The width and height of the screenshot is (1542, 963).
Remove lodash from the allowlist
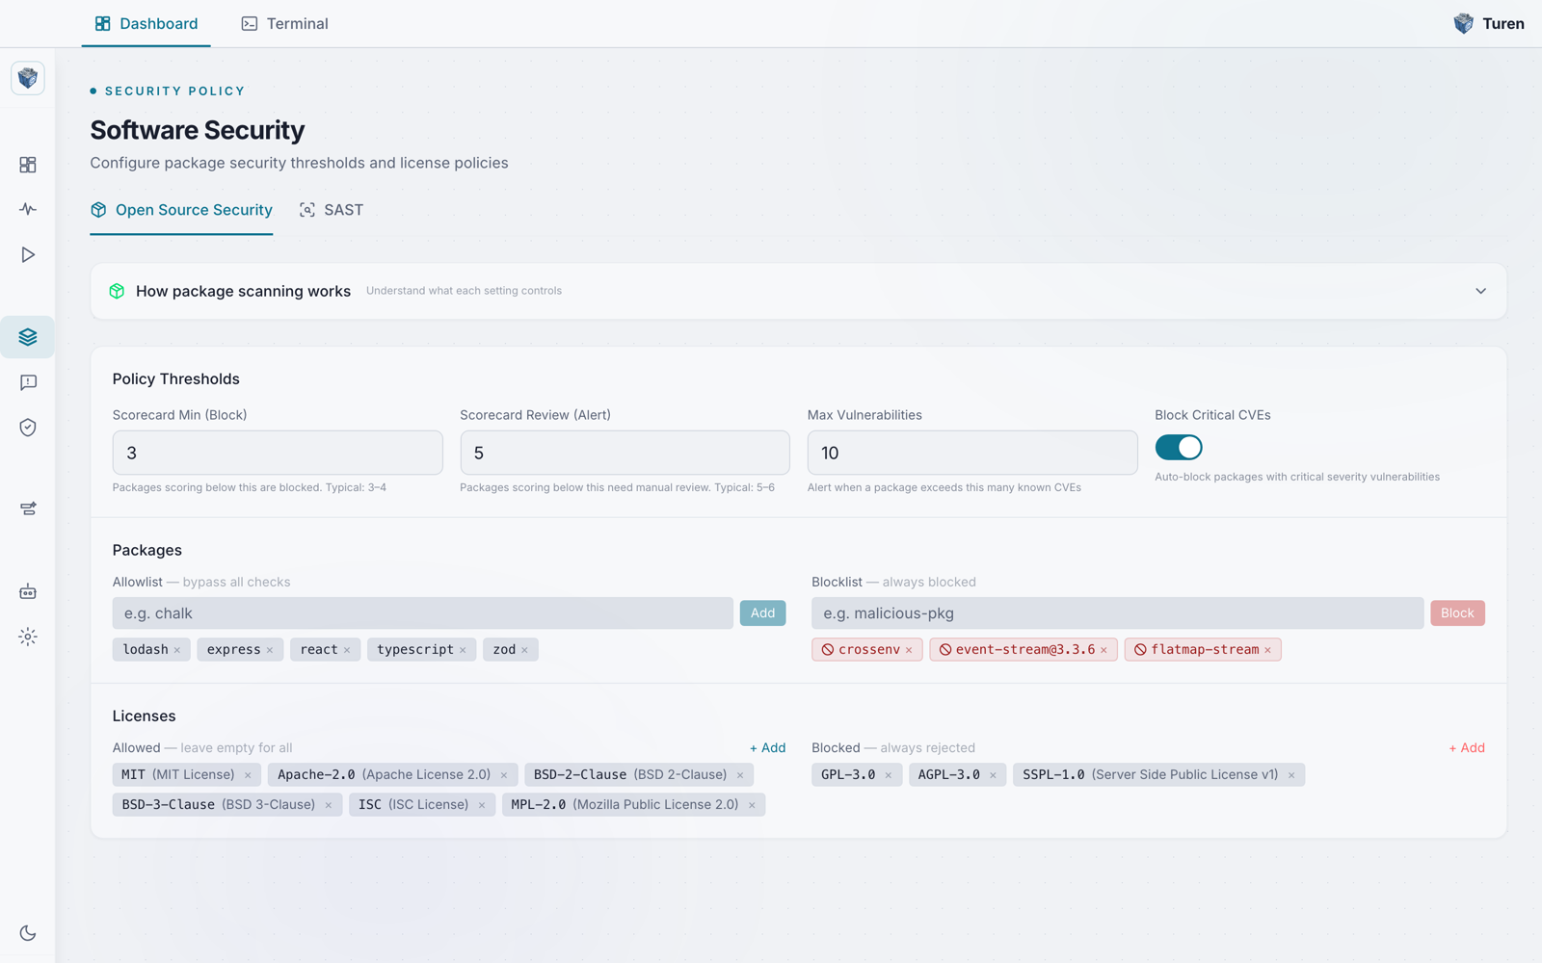177,650
